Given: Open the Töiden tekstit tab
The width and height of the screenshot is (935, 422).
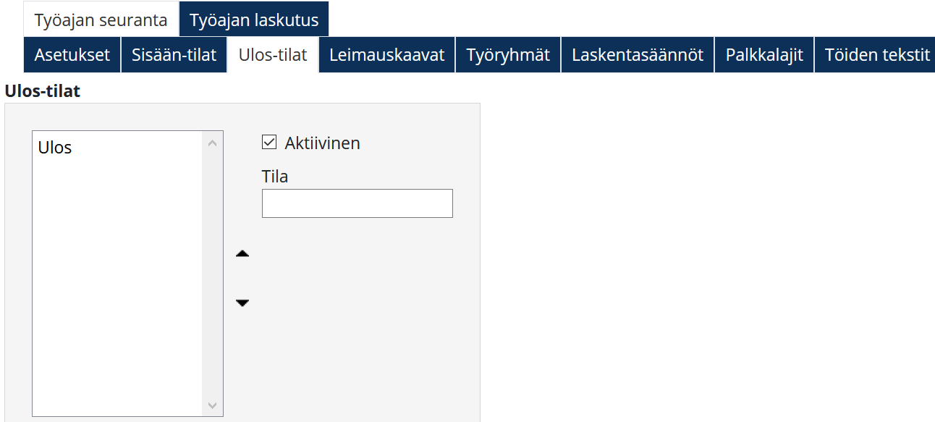Looking at the screenshot, I should pyautogui.click(x=877, y=55).
